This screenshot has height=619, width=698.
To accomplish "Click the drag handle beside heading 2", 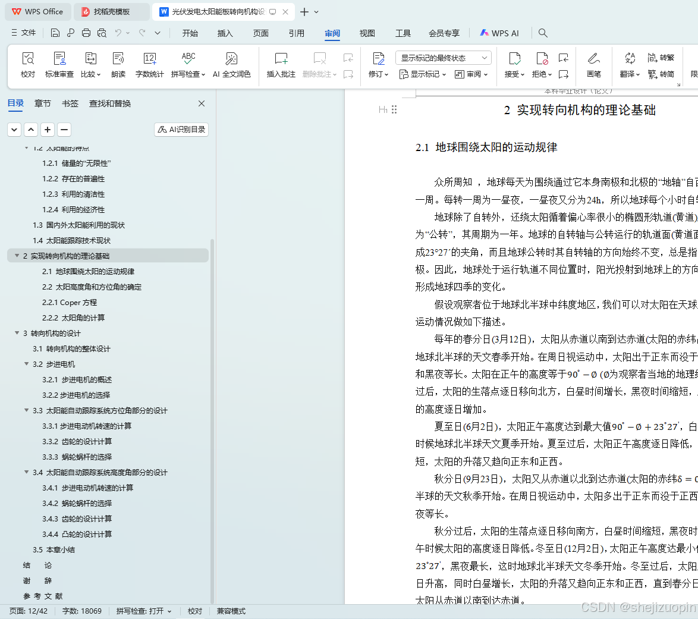I will point(394,109).
